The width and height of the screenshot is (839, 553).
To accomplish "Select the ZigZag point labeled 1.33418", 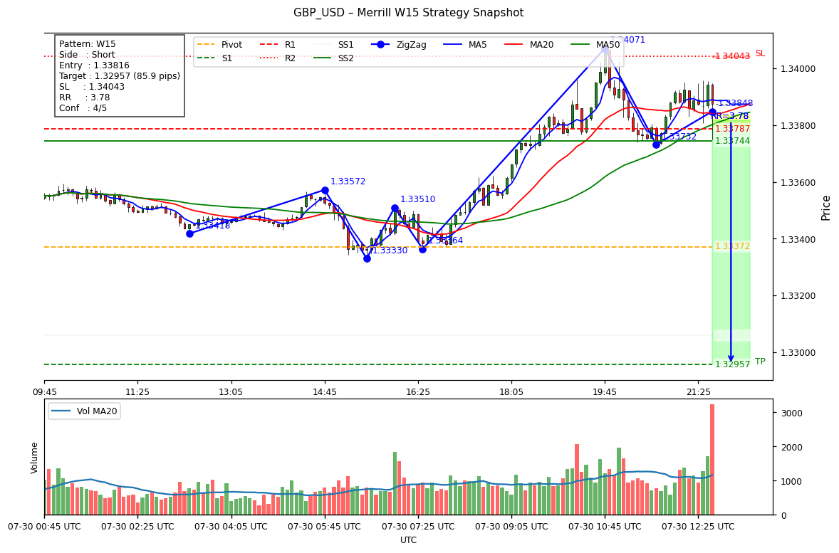I will point(189,233).
